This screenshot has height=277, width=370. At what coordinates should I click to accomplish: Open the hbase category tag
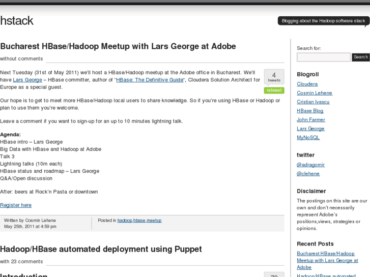pos(139,221)
